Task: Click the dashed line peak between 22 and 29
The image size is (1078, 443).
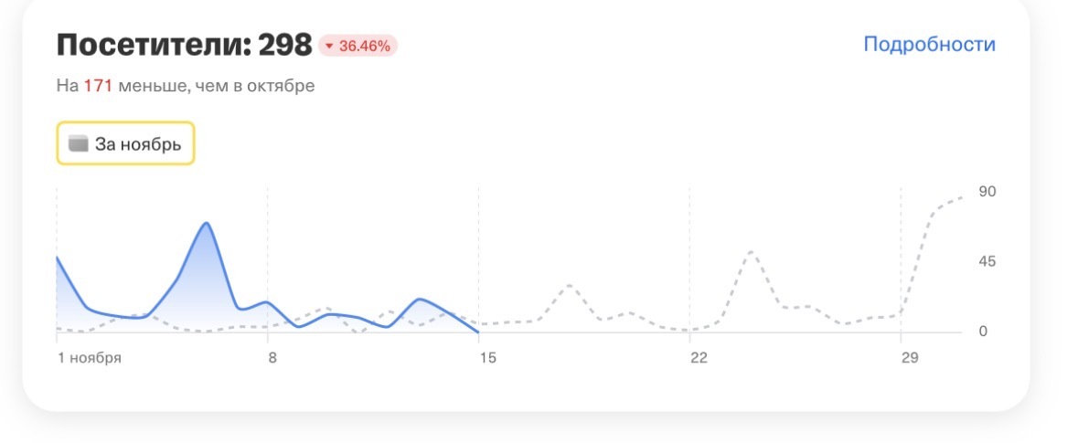Action: [751, 251]
